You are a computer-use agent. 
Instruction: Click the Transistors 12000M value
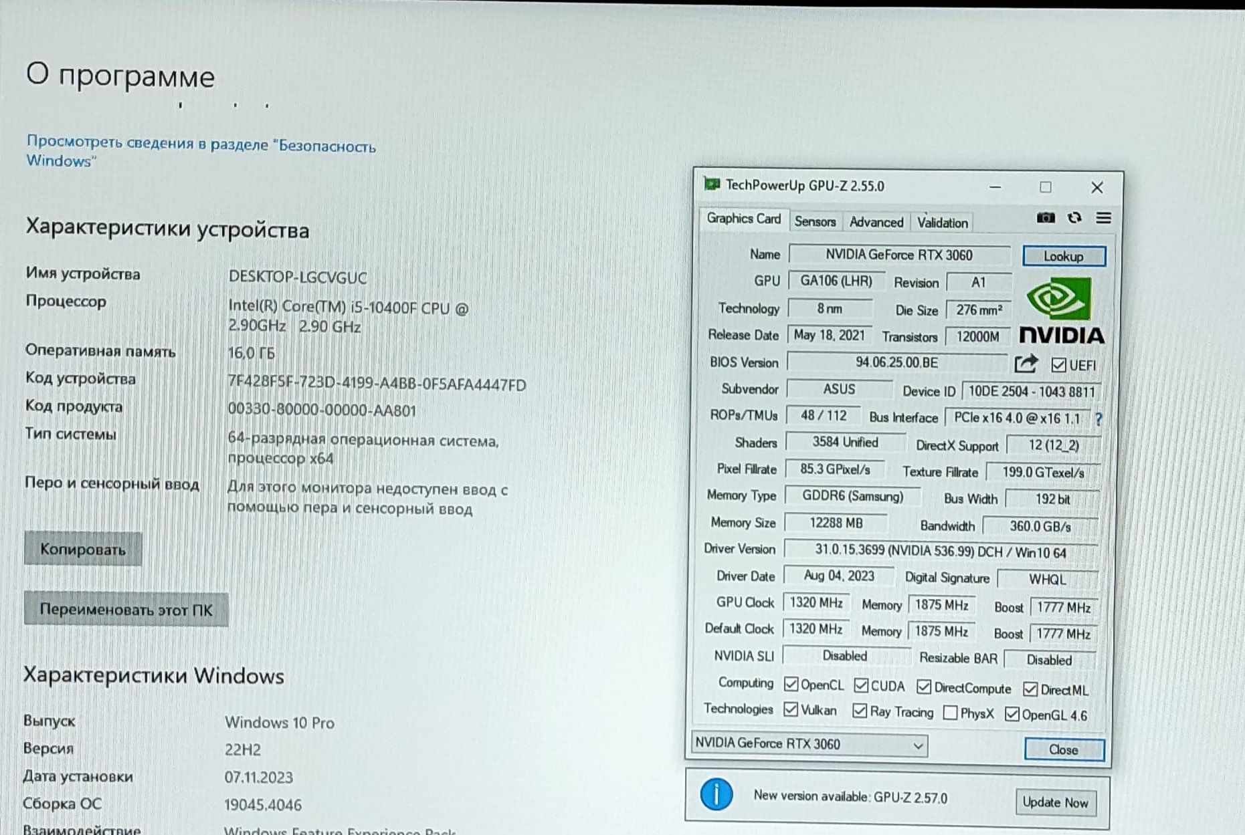tap(977, 336)
